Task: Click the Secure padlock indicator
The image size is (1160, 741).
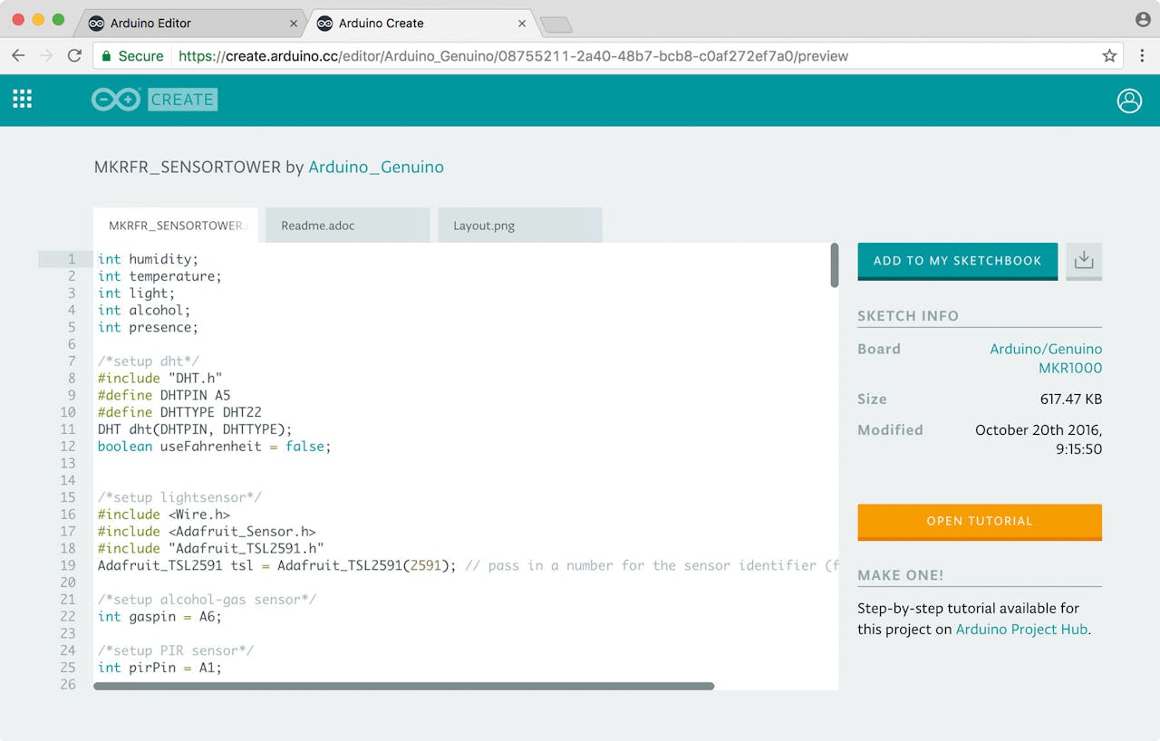Action: coord(130,55)
